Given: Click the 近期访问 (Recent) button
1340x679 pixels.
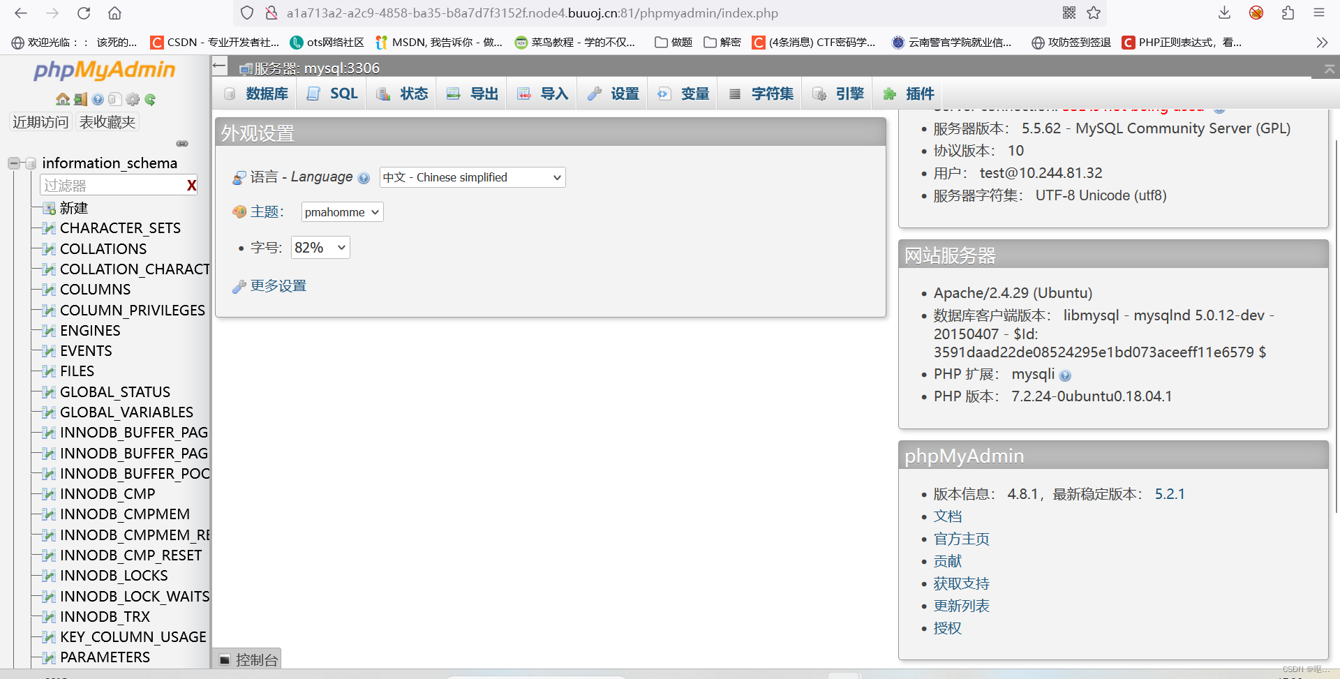Looking at the screenshot, I should (x=40, y=122).
